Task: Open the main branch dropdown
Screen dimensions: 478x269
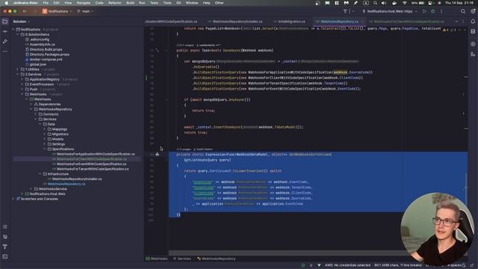Action: click(x=85, y=11)
